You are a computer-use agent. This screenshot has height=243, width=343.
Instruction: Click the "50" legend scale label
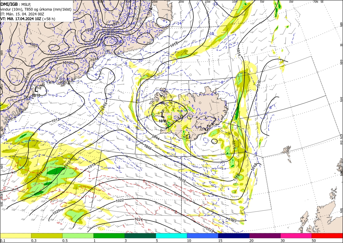(x=314, y=241)
